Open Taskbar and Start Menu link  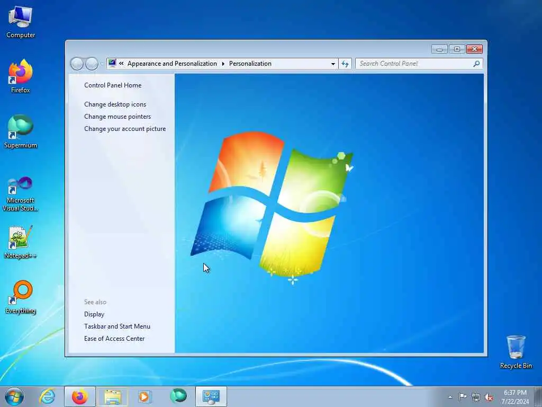pyautogui.click(x=117, y=326)
